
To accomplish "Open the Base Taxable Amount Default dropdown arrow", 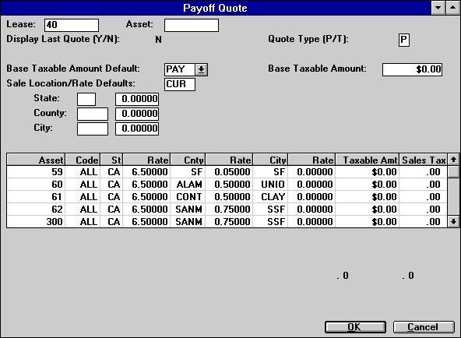I will pyautogui.click(x=202, y=69).
